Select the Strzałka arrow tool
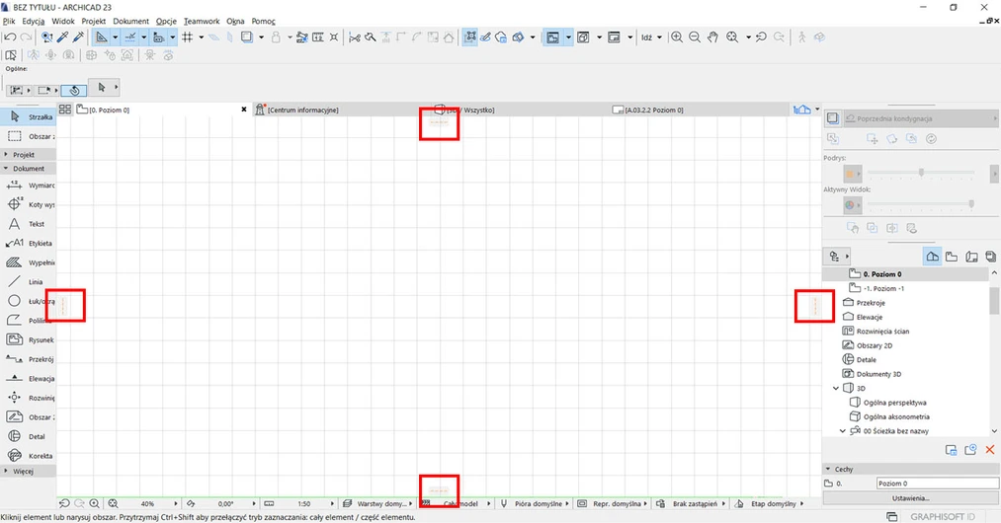The width and height of the screenshot is (1001, 523). click(29, 116)
